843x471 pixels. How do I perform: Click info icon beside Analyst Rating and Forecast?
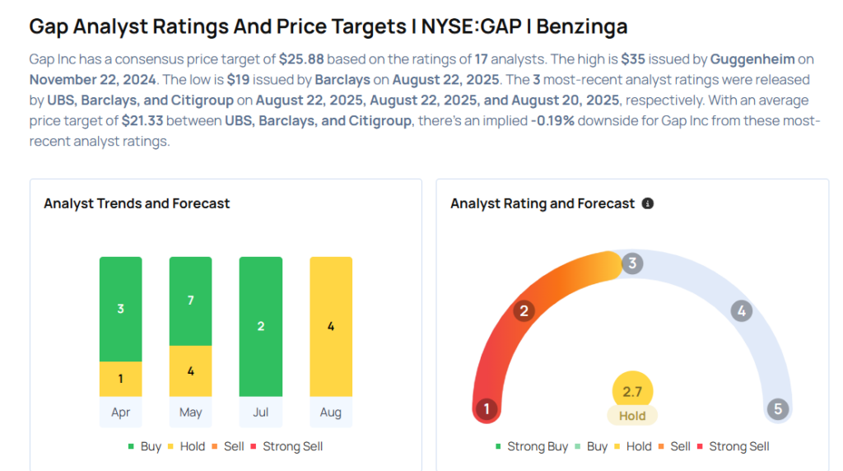[x=648, y=203]
